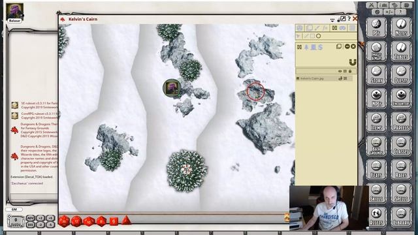Open the Parcels sidebar button
The width and height of the screenshot is (418, 235).
401,122
